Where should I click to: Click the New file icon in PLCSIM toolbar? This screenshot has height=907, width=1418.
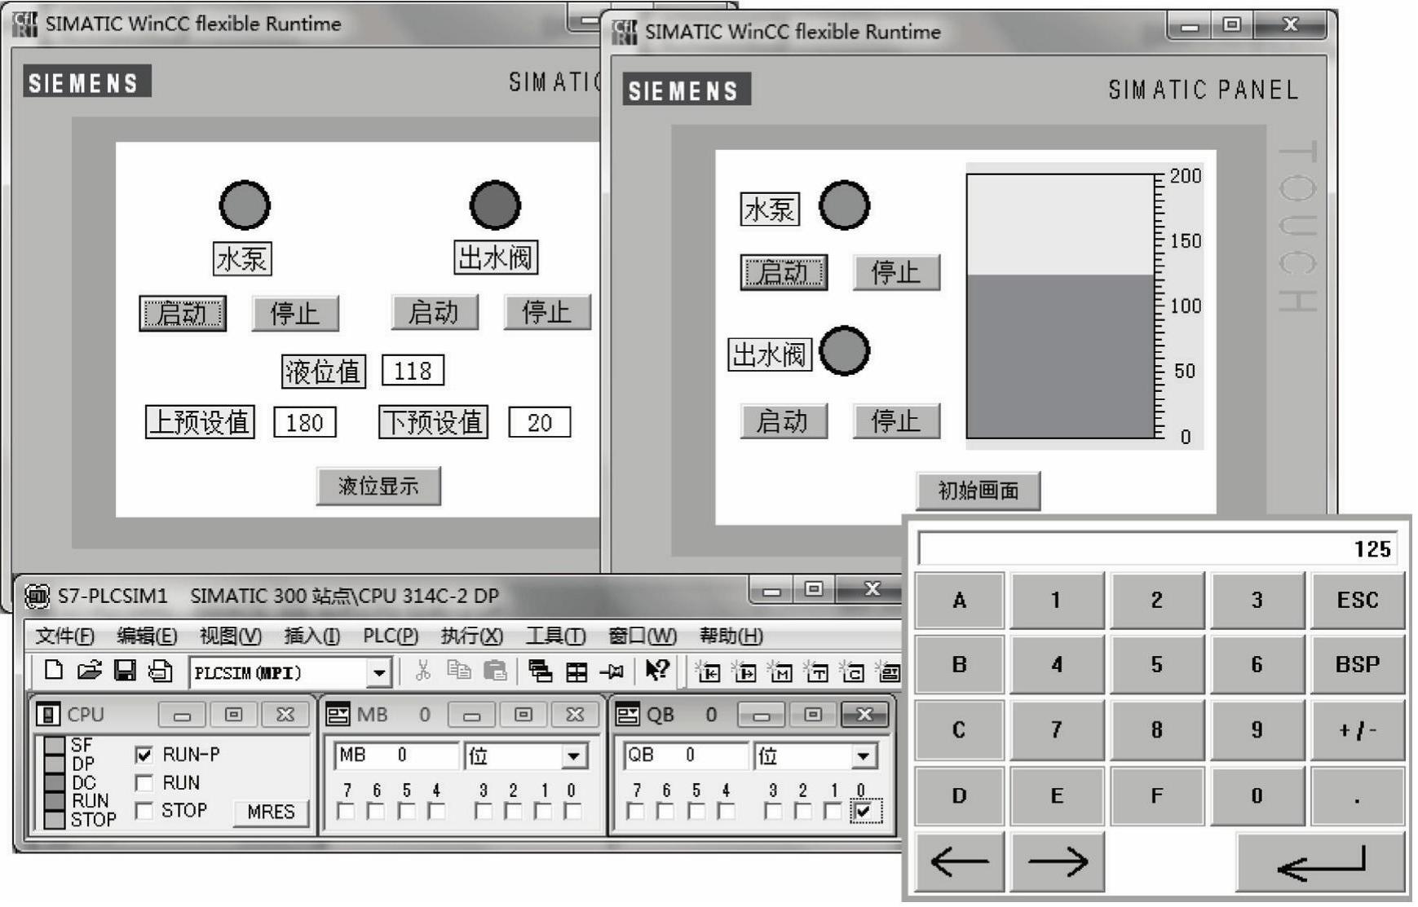[x=53, y=671]
